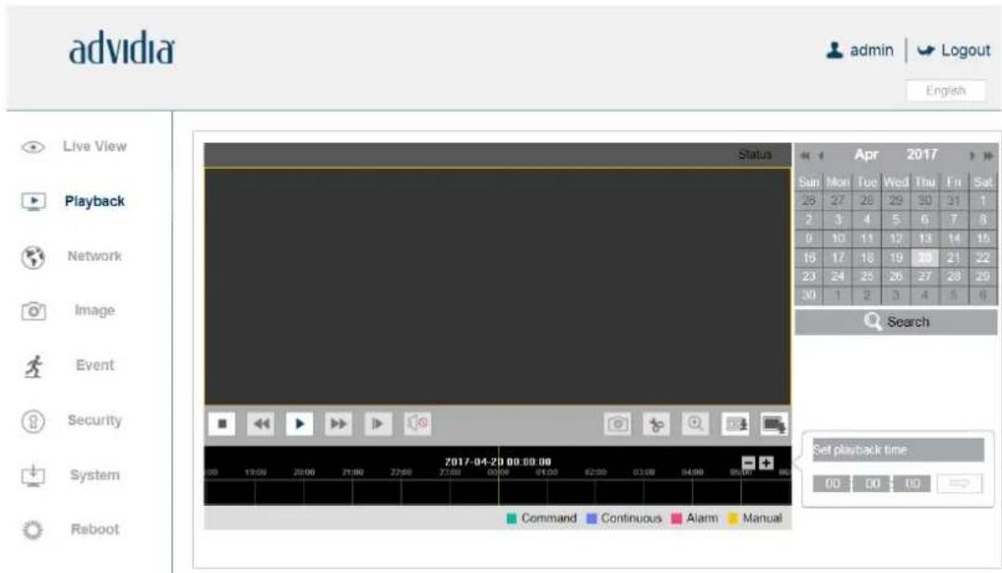
Task: Click the 22:00 mark on timeline
Action: click(401, 472)
